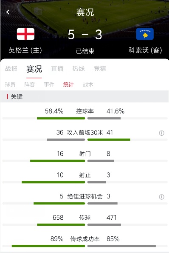Tap the 传球成功率 stat row label
The width and height of the screenshot is (169, 253).
pyautogui.click(x=85, y=239)
